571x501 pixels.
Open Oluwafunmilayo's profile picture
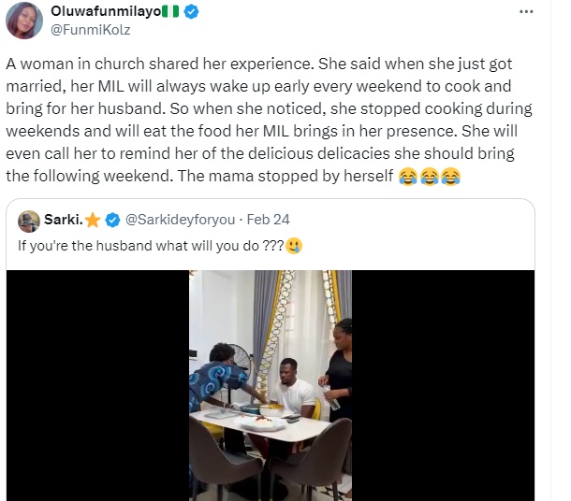[24, 21]
